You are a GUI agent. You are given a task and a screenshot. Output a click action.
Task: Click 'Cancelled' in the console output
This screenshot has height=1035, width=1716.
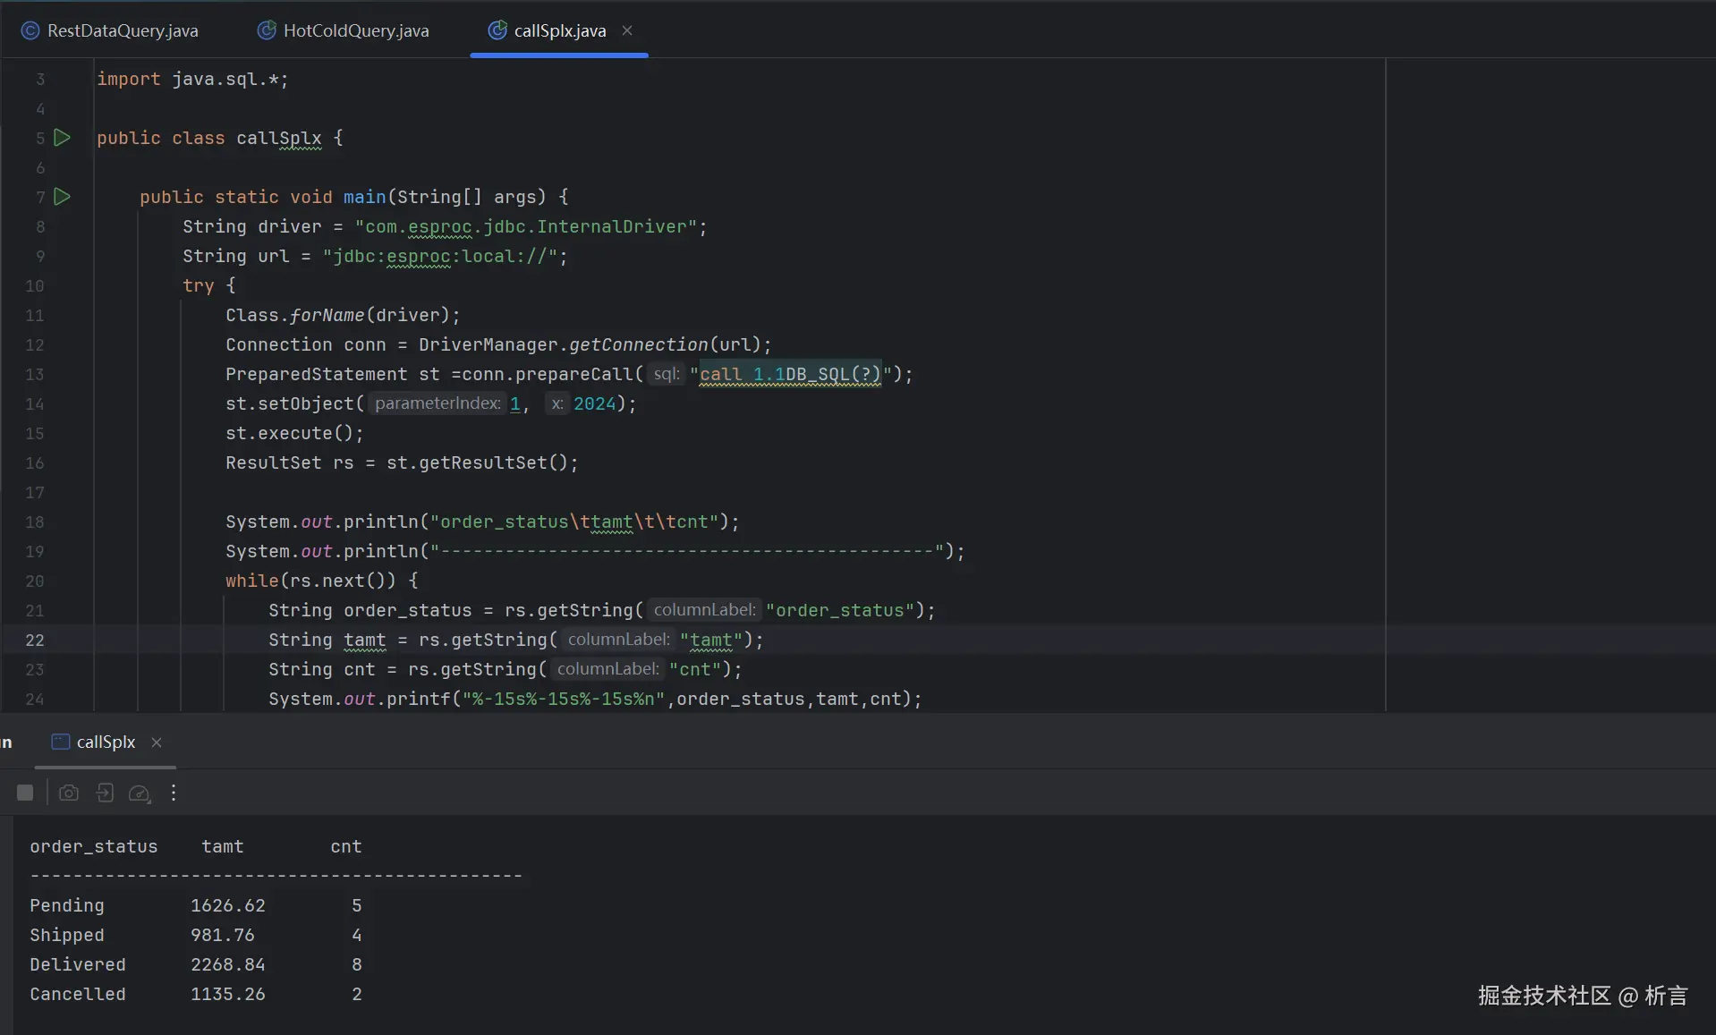tap(78, 994)
